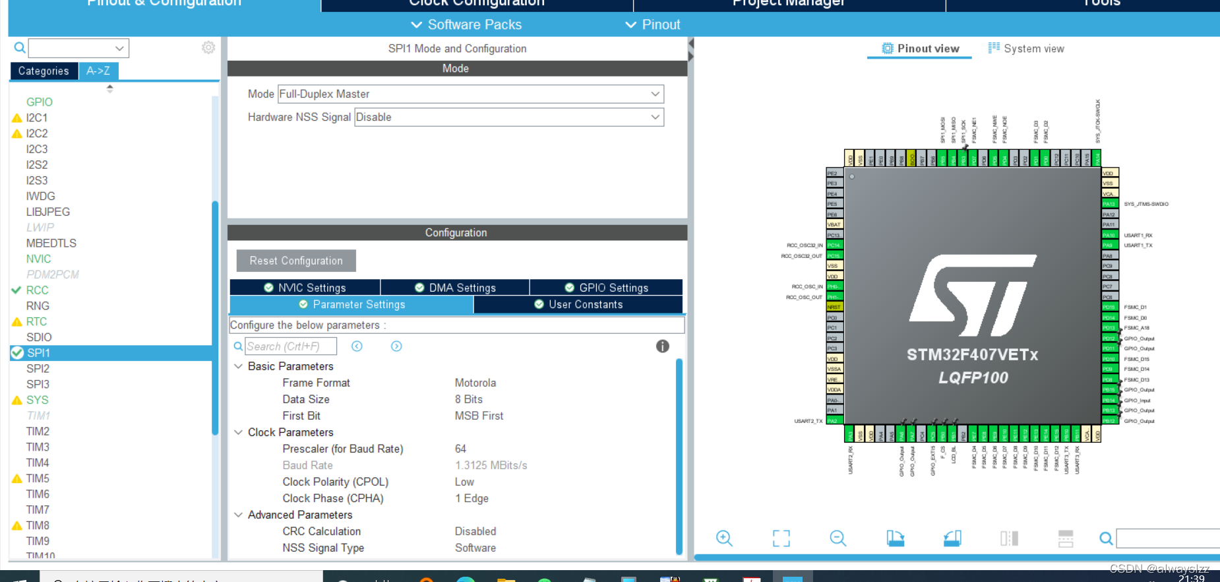Collapse the left panel with divider arrows
This screenshot has width=1220, height=582.
(690, 50)
